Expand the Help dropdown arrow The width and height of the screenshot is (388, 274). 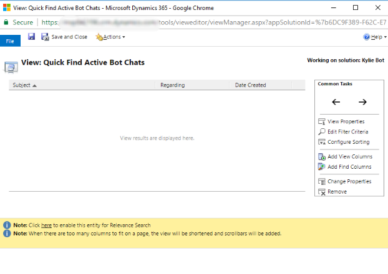pos(386,37)
